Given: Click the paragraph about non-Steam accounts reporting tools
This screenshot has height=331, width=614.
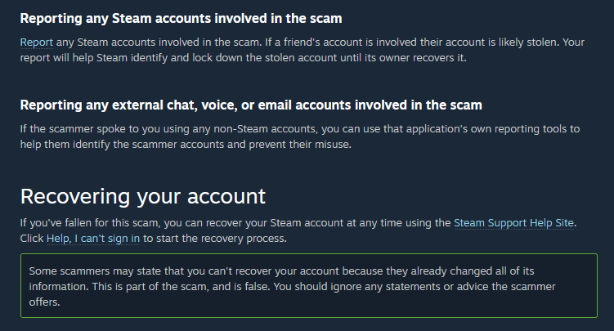Looking at the screenshot, I should pyautogui.click(x=300, y=136).
